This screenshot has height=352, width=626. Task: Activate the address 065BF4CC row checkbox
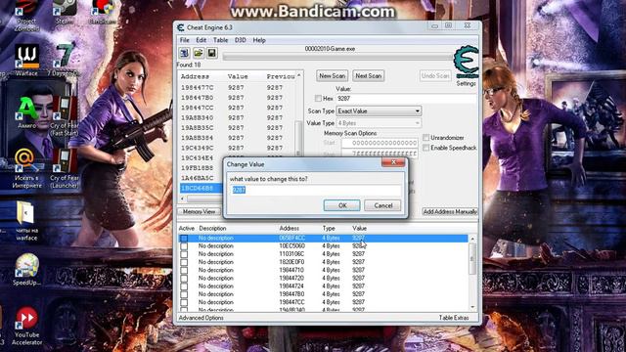click(x=184, y=239)
